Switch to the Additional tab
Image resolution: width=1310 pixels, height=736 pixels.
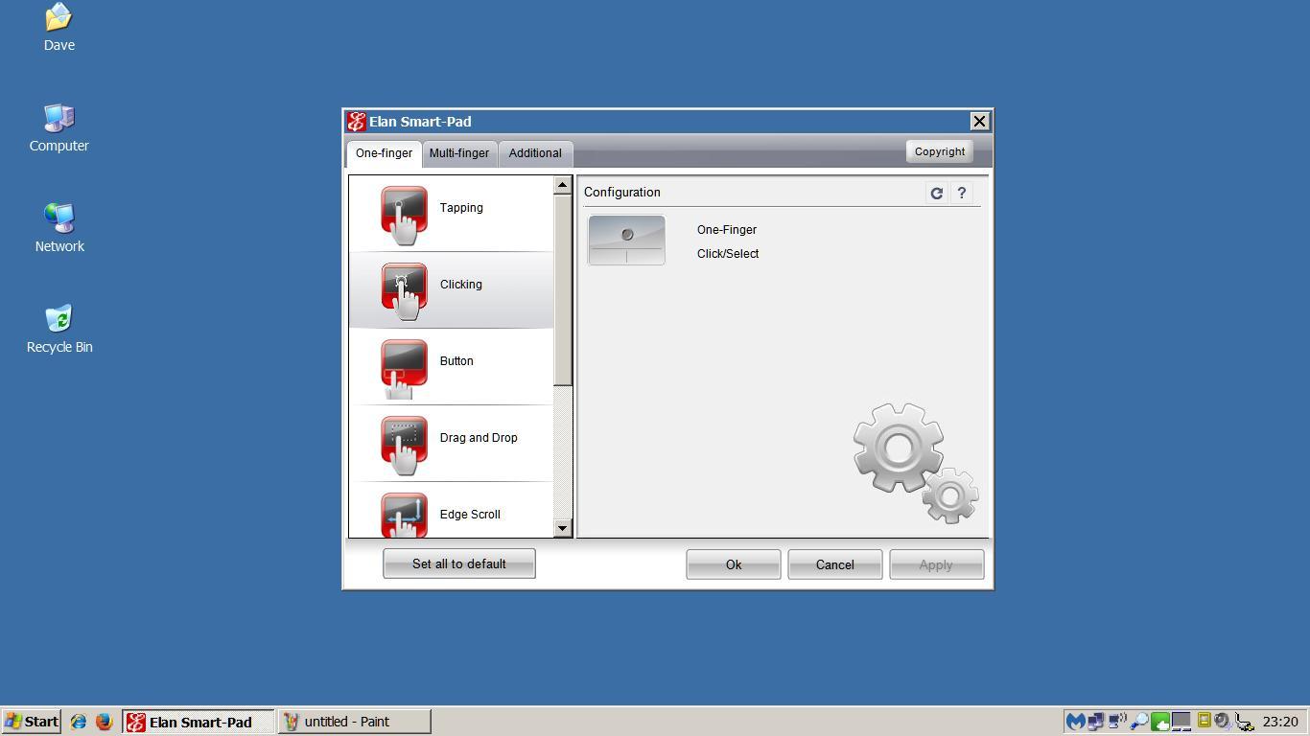pos(535,153)
